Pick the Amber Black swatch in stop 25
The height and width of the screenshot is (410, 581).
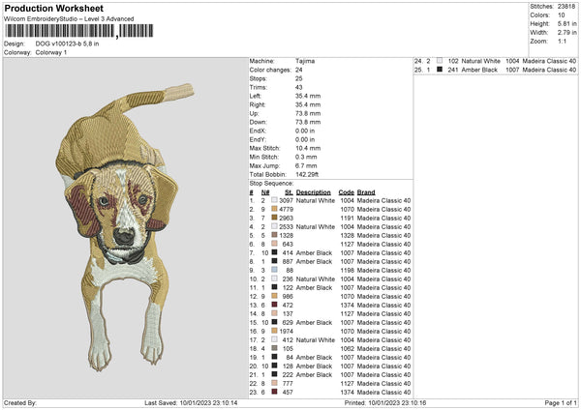pos(441,70)
